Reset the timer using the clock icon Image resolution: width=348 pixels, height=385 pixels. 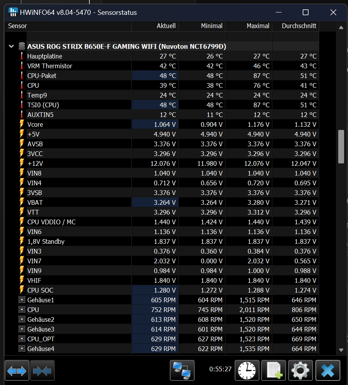(x=246, y=370)
